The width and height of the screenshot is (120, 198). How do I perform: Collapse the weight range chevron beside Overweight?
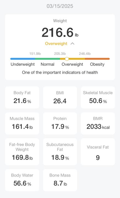tap(72, 44)
